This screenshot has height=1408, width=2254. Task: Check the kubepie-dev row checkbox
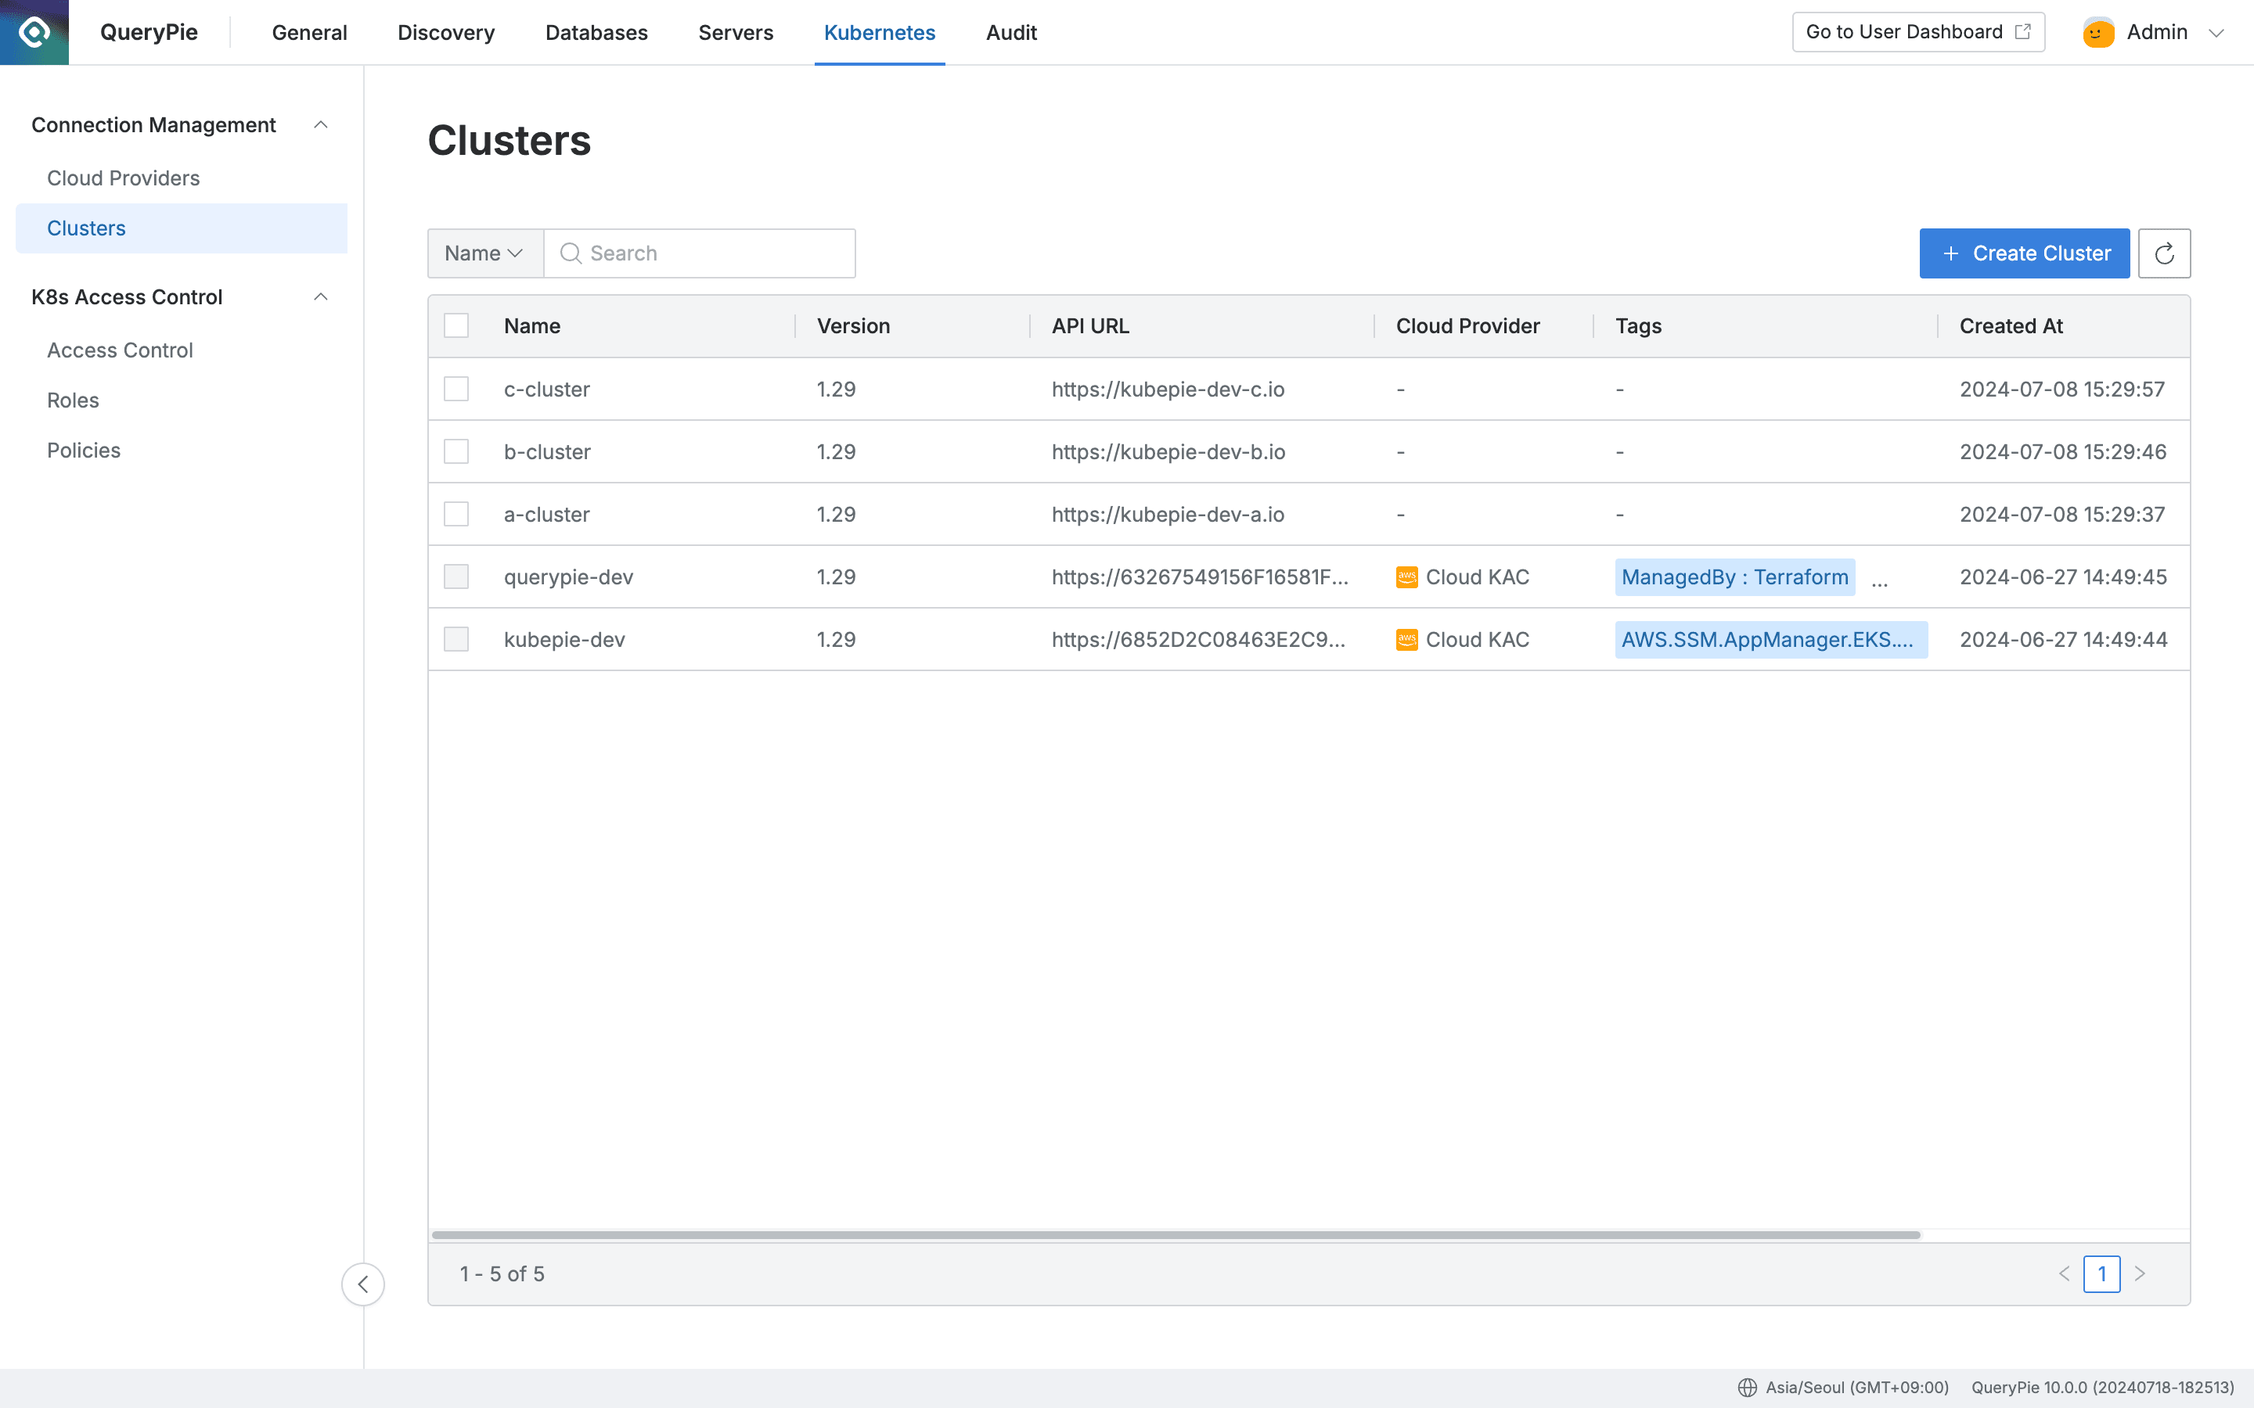point(455,639)
